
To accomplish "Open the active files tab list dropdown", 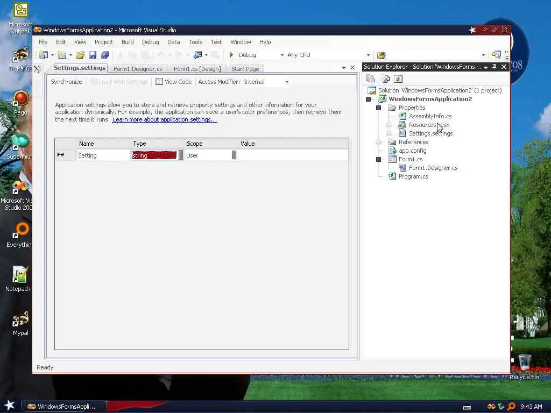I will pyautogui.click(x=344, y=67).
